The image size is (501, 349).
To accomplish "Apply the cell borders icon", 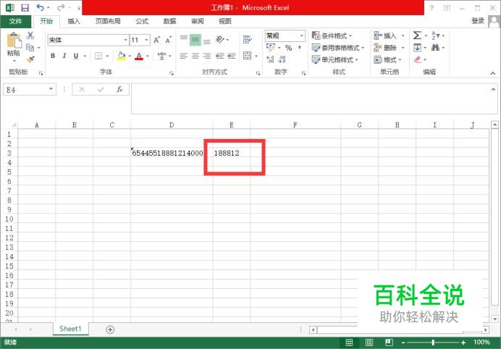I will point(98,56).
